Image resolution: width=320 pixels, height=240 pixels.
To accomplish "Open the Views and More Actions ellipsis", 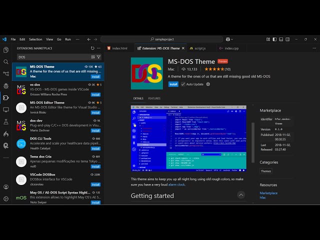I will [x=99, y=48].
